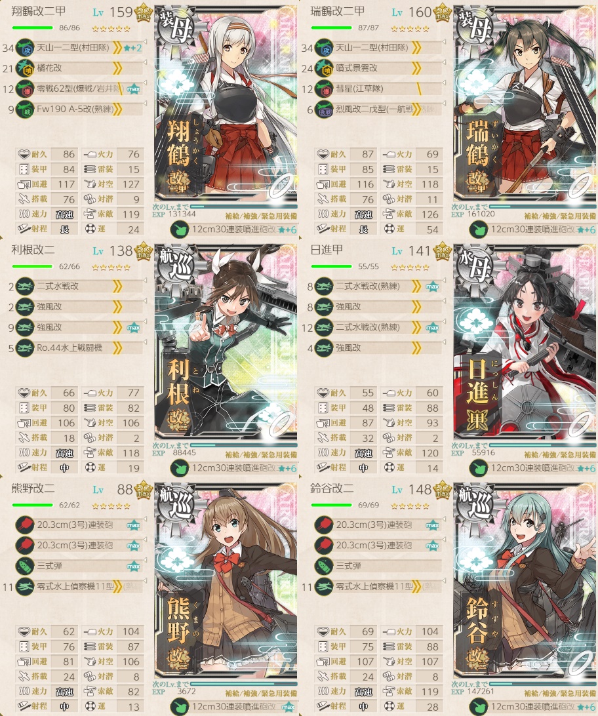Select the 日進 ship card portrait

(x=525, y=341)
